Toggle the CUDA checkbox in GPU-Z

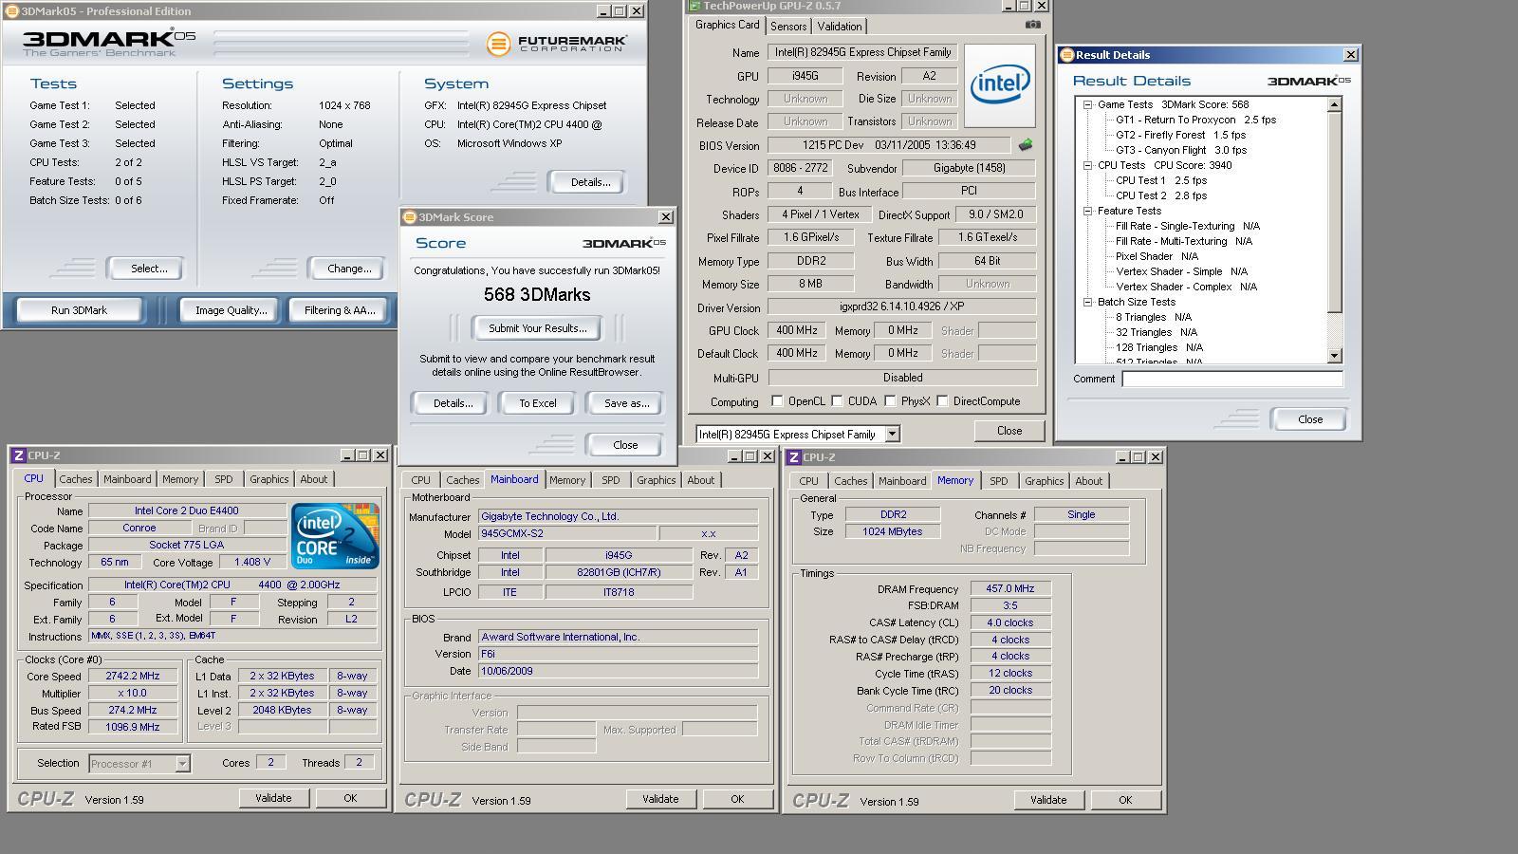(838, 401)
